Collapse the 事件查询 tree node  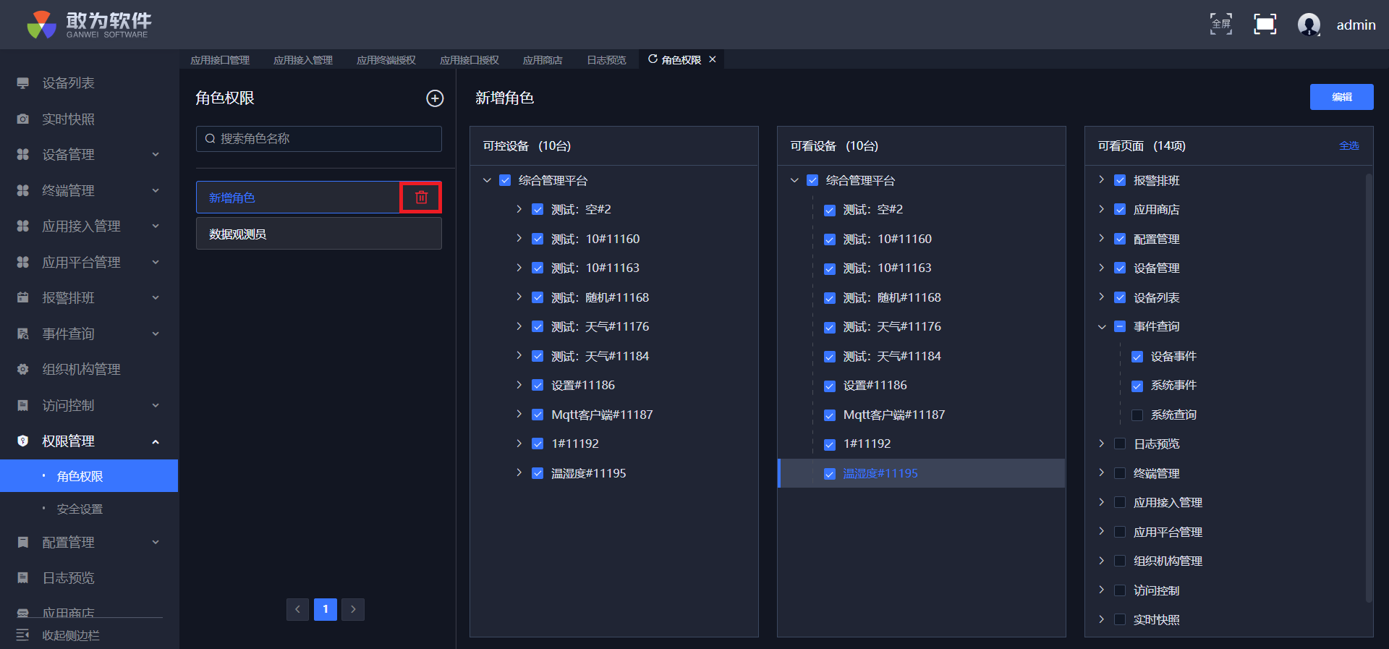(x=1102, y=327)
